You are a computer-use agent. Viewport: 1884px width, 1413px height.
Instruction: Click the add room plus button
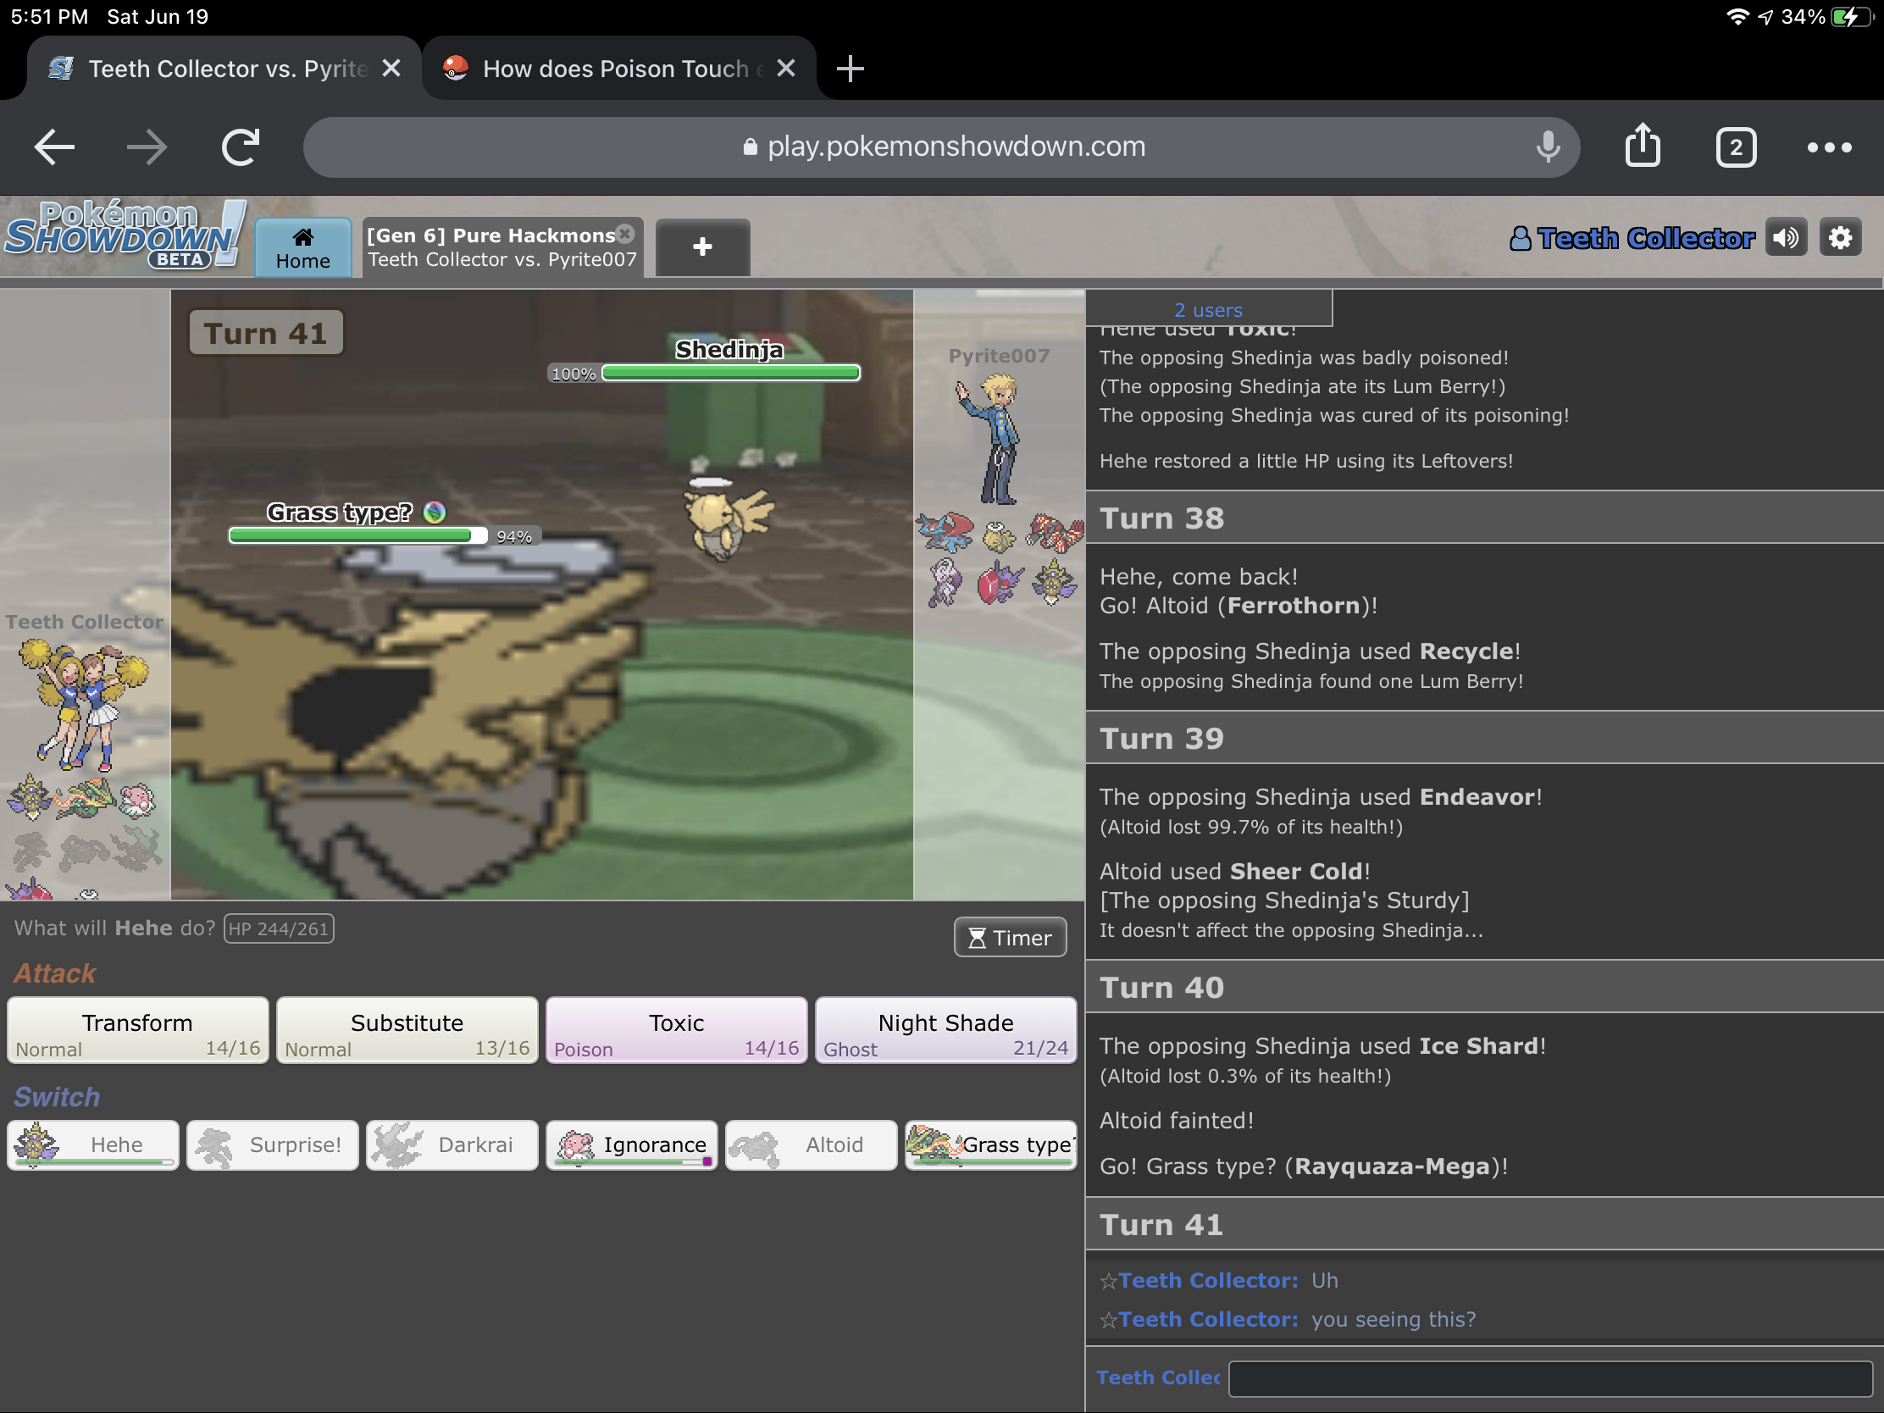701,247
